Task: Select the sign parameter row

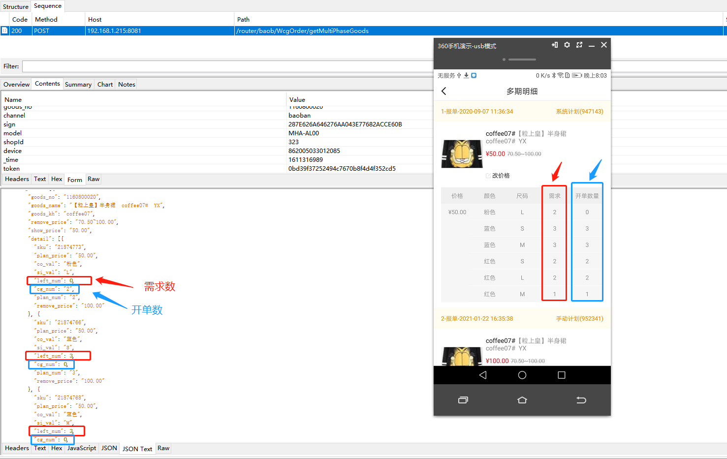Action: 217,124
